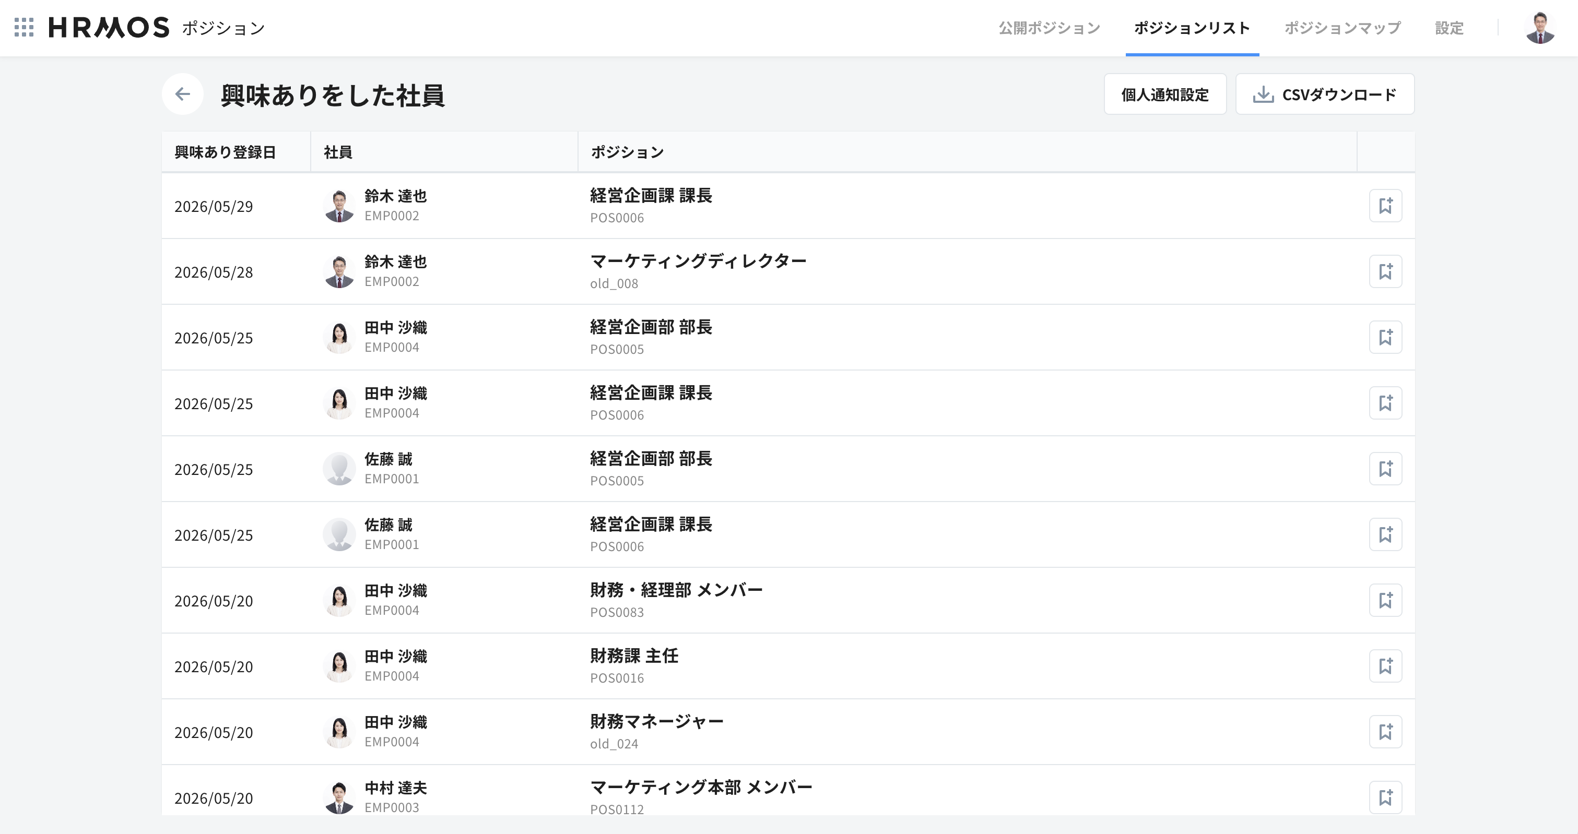Bookmark the 財務課 主任 row
Viewport: 1578px width, 834px height.
[x=1386, y=666]
